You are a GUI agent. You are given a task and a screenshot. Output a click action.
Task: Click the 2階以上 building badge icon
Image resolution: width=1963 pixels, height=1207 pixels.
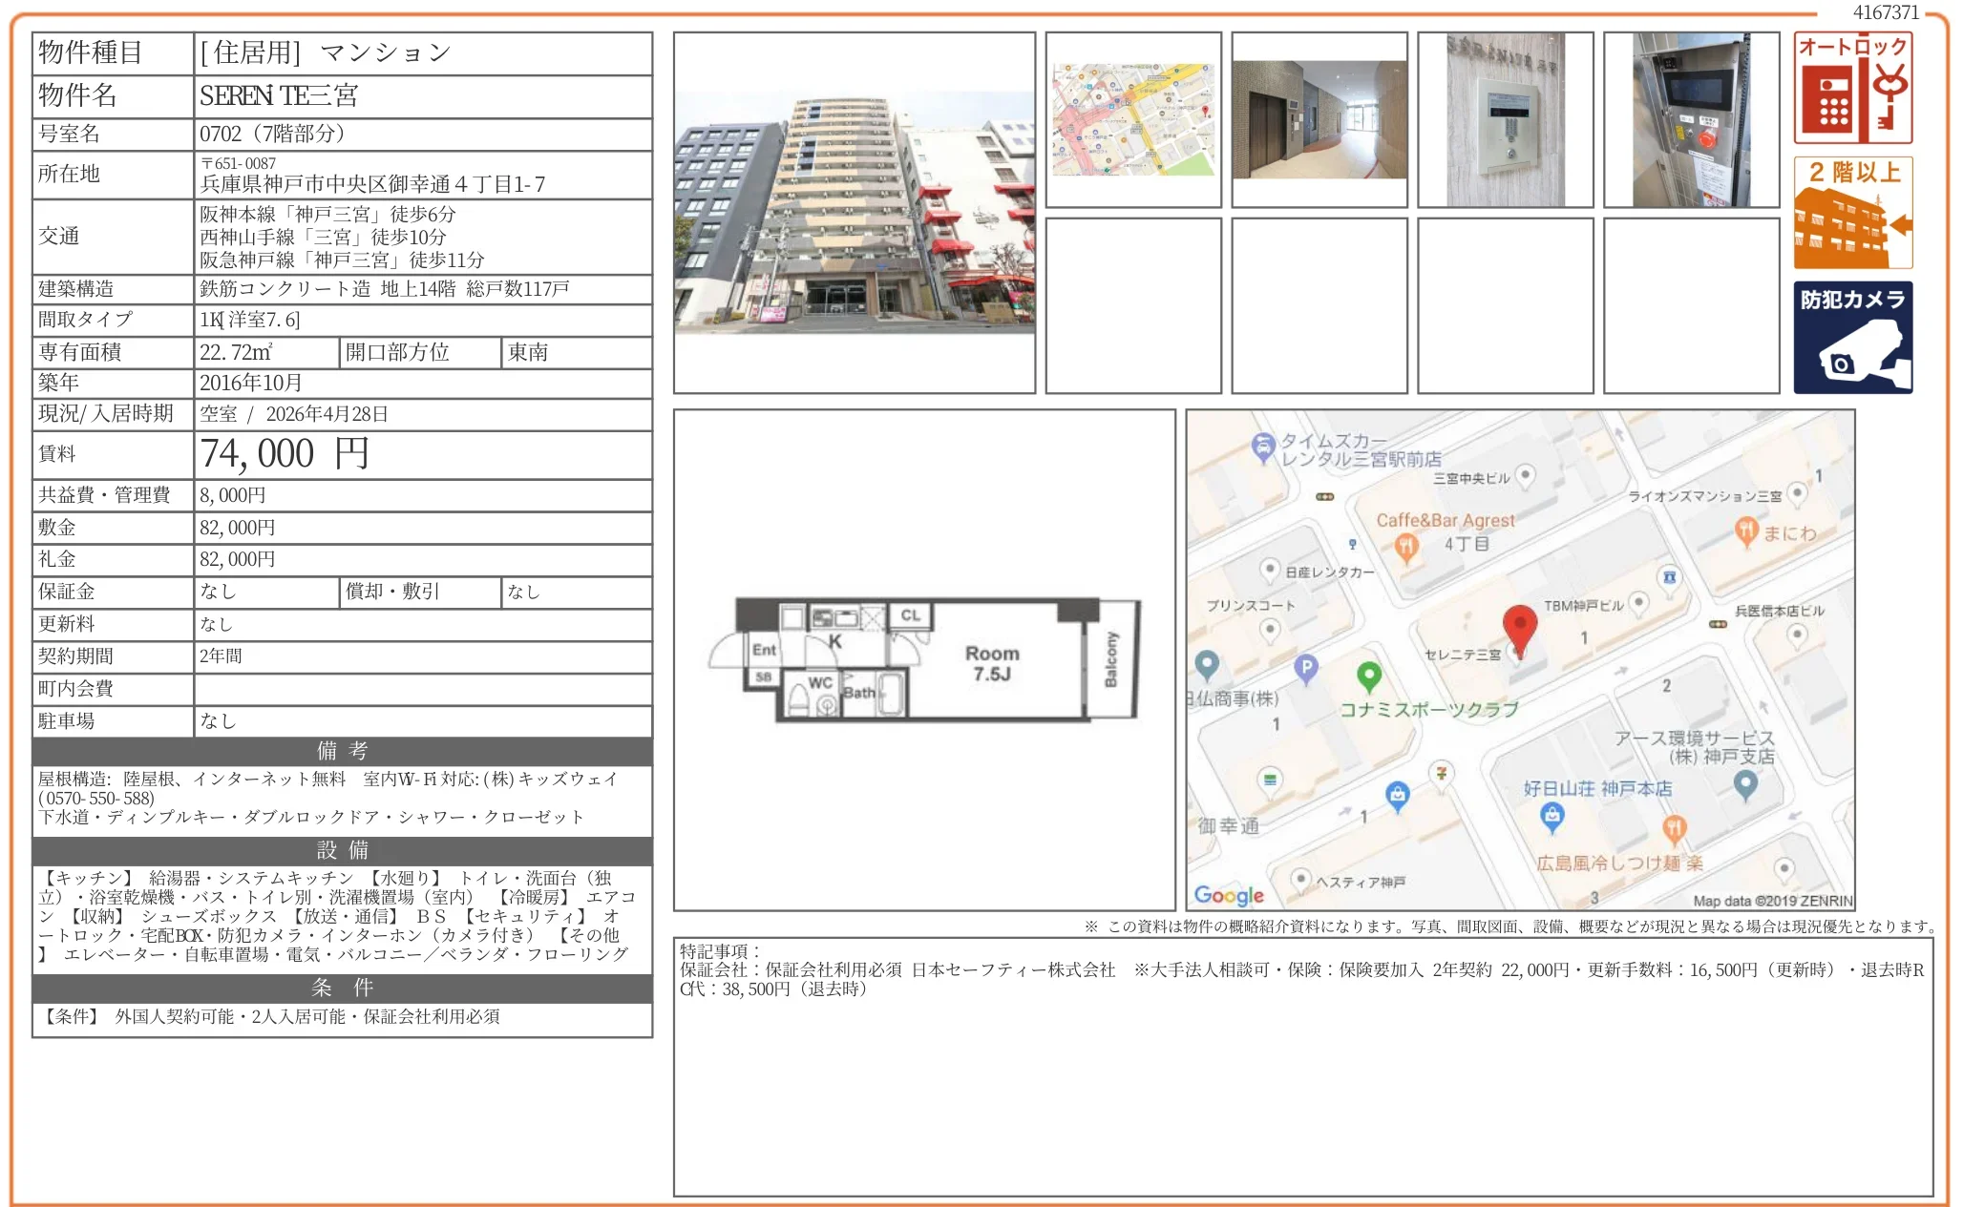(x=1852, y=213)
